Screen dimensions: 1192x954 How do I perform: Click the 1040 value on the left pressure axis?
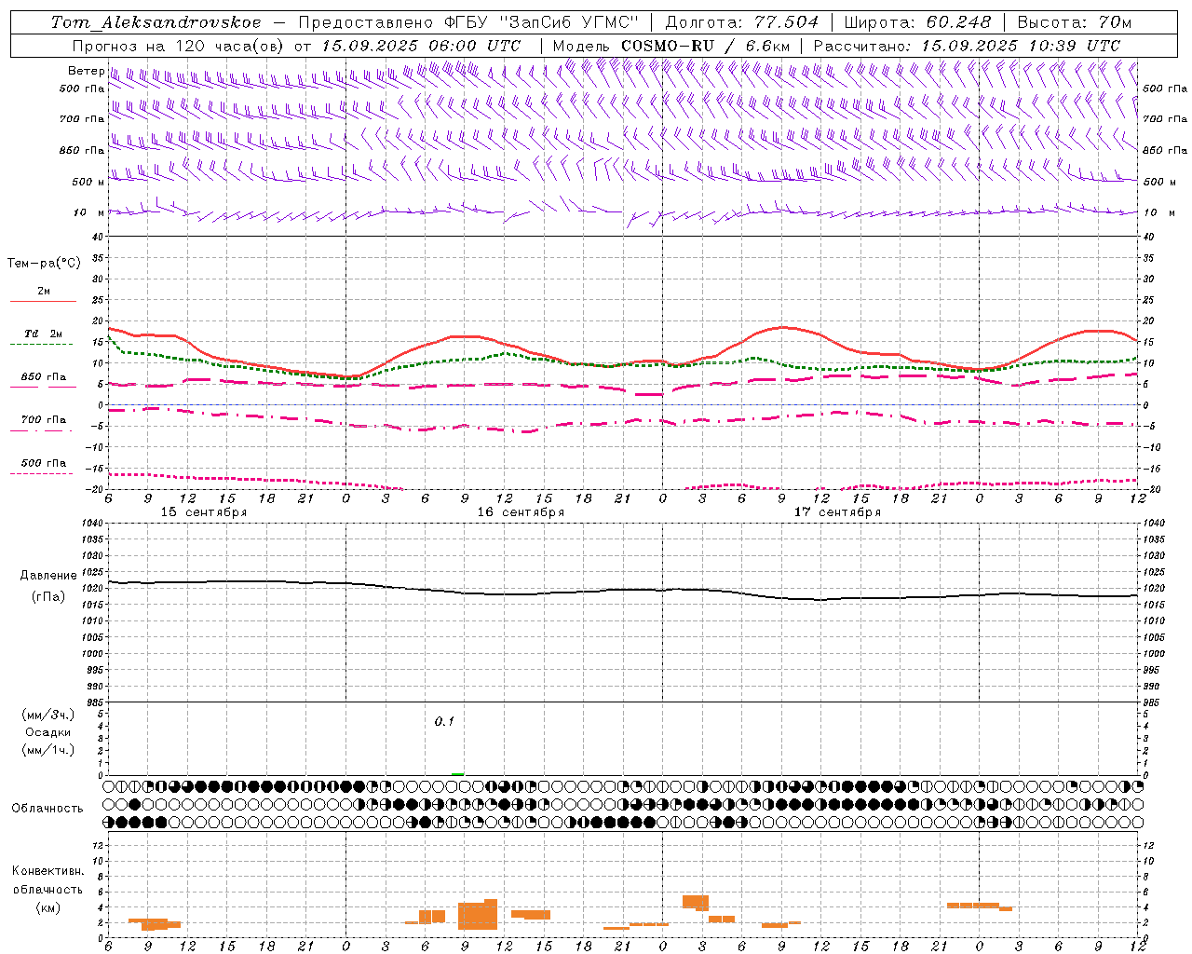(91, 524)
